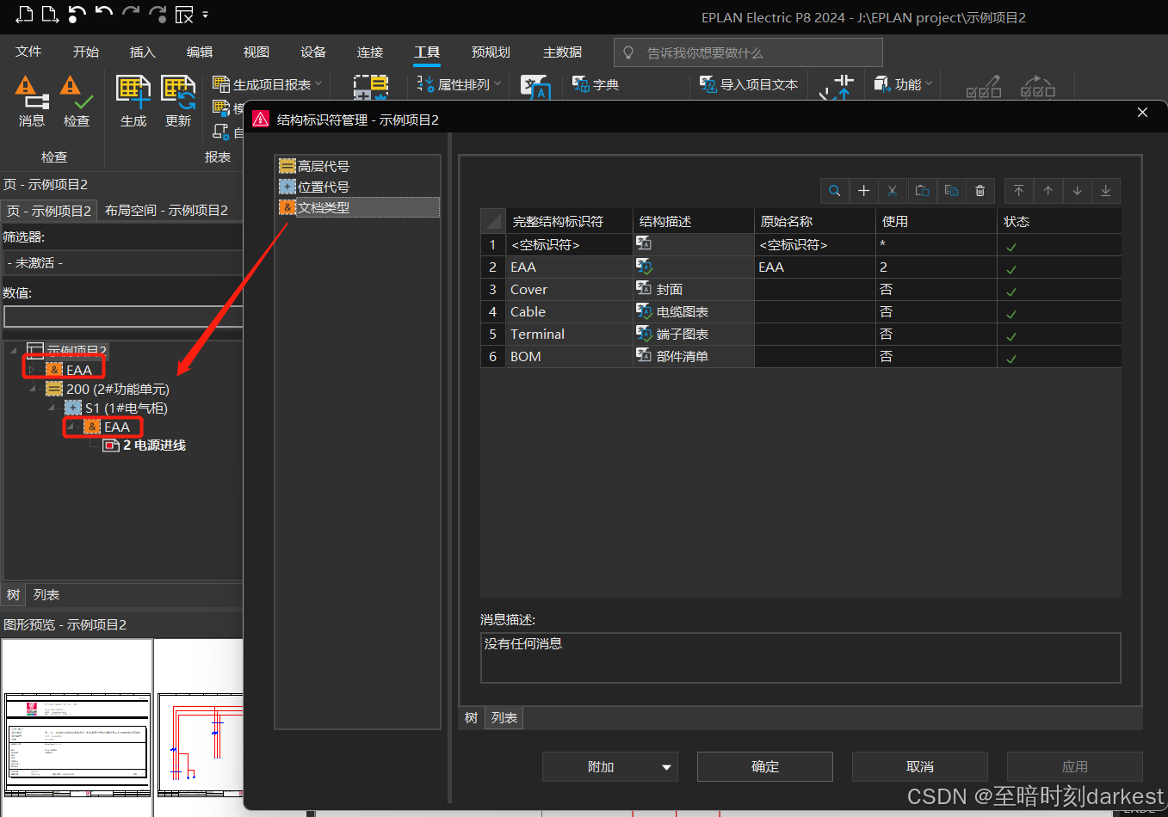Click the 导入项目文本 import project text icon
Viewport: 1168px width, 817px height.
tap(708, 84)
